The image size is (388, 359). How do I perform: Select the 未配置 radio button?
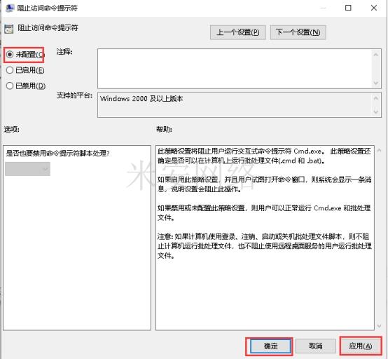coord(9,54)
